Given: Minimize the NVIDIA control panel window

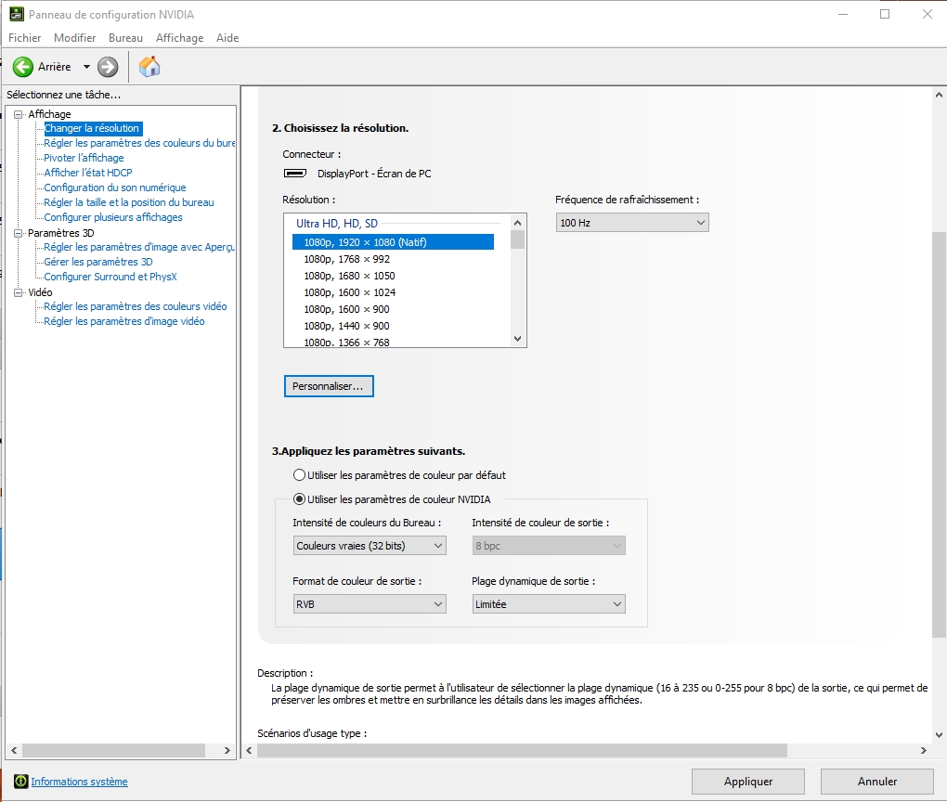Looking at the screenshot, I should (x=843, y=14).
